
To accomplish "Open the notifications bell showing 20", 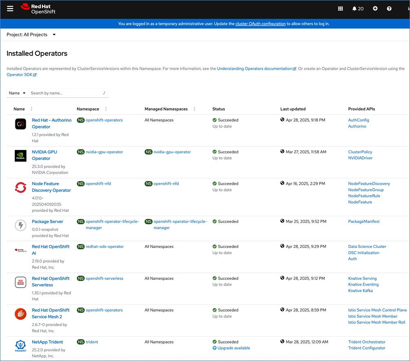I will point(358,9).
